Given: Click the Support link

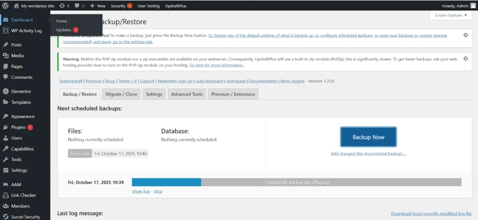Looking at the screenshot, I should [x=147, y=81].
